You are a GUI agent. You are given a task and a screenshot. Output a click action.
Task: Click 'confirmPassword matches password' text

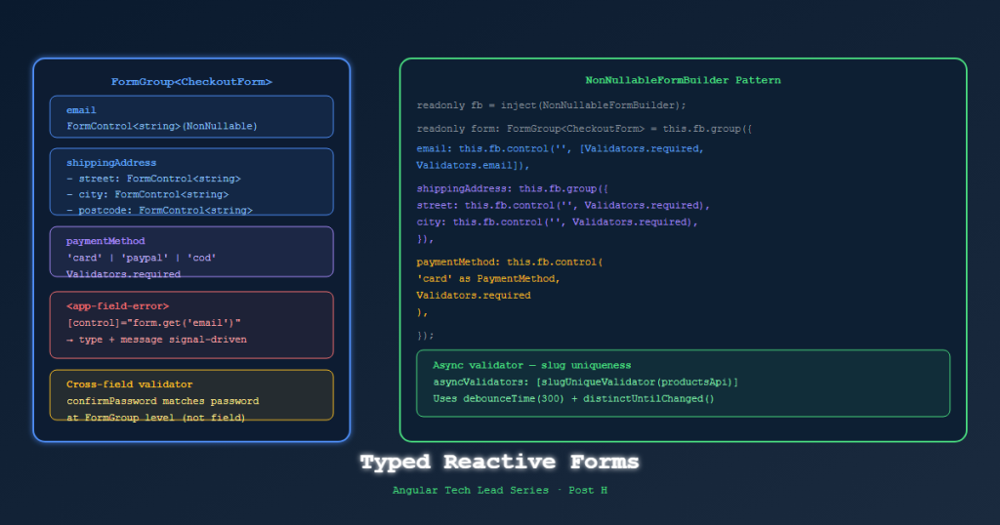[163, 401]
